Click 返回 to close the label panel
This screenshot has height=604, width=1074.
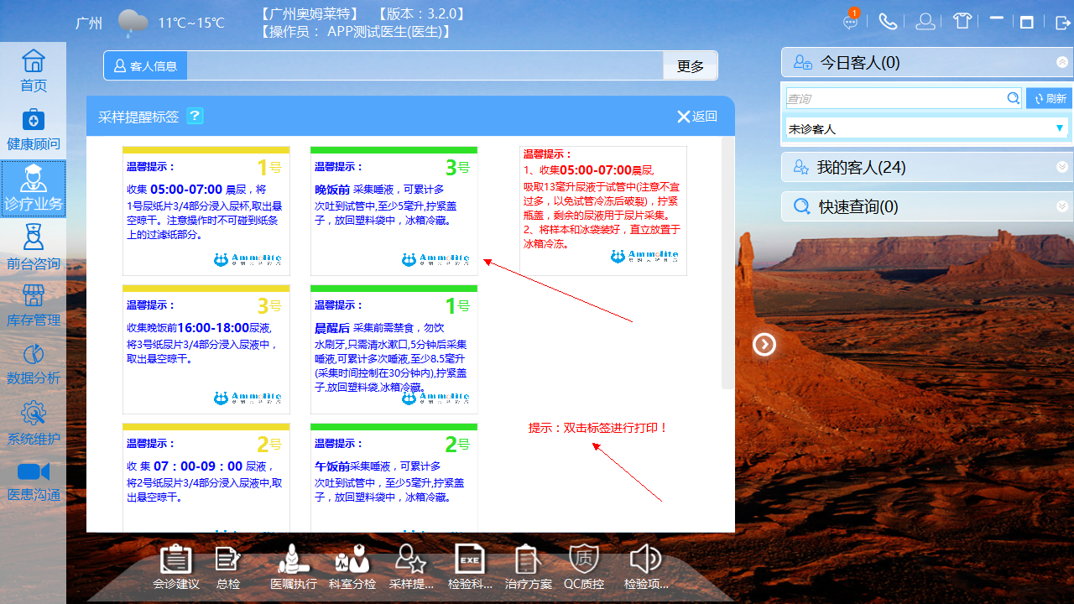pyautogui.click(x=697, y=117)
